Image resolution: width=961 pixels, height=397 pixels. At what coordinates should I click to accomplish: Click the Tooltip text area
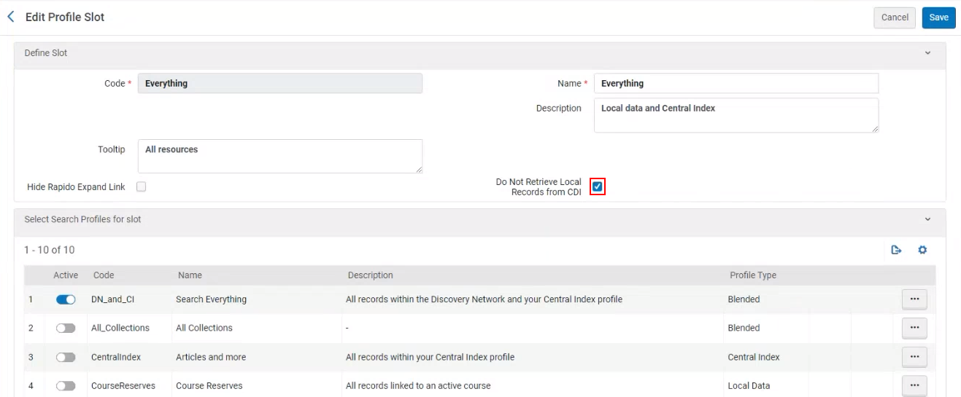point(279,156)
